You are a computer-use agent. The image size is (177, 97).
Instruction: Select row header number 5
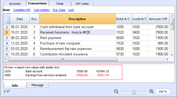7,49
